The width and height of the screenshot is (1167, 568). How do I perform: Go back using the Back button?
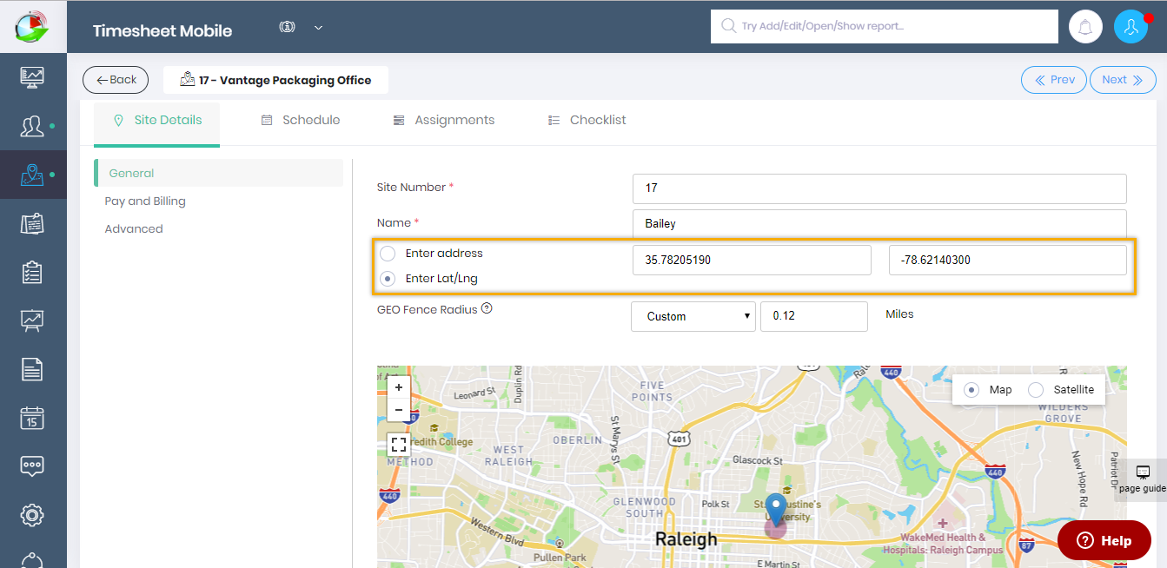click(x=116, y=80)
